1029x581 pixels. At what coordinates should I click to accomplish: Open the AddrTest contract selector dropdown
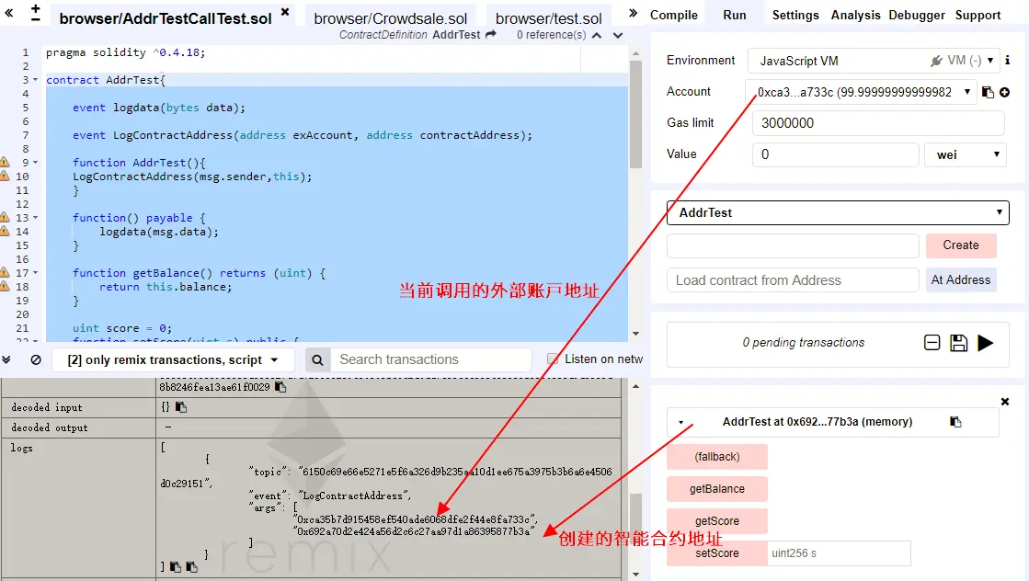click(x=838, y=212)
